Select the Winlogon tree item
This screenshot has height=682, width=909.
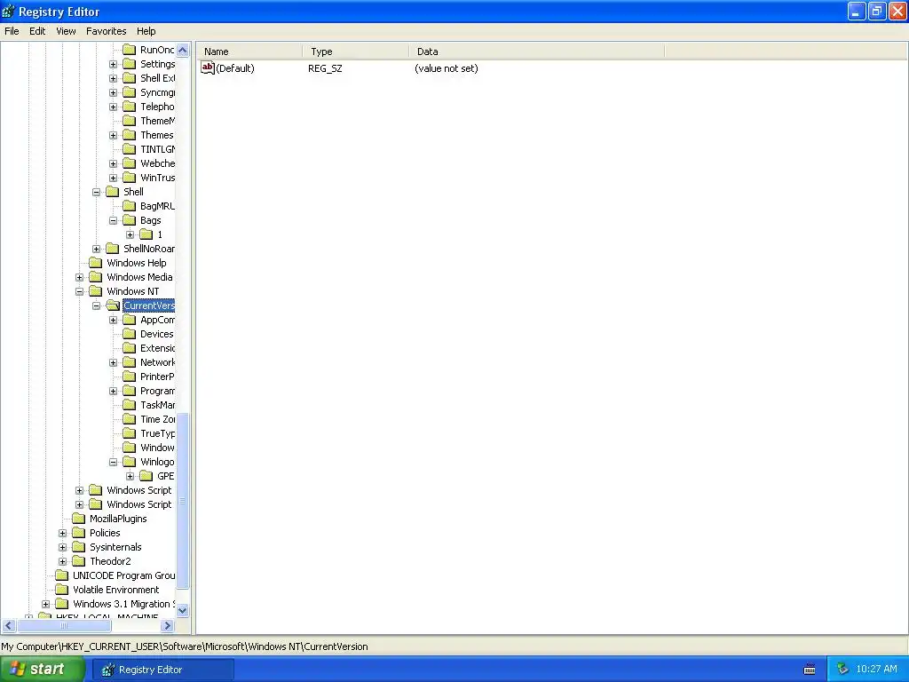pyautogui.click(x=157, y=462)
